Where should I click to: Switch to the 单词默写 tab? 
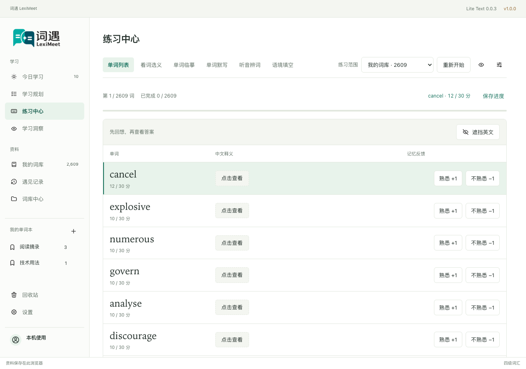click(x=217, y=65)
